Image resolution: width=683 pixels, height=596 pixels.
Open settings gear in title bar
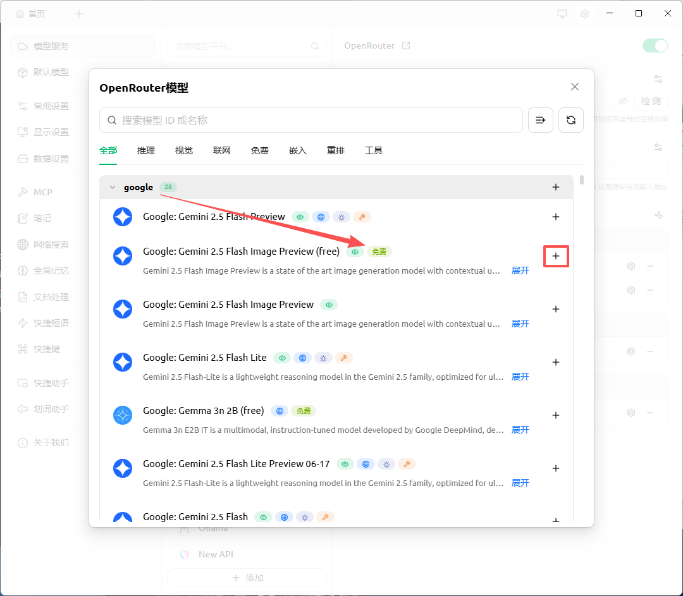[x=585, y=14]
